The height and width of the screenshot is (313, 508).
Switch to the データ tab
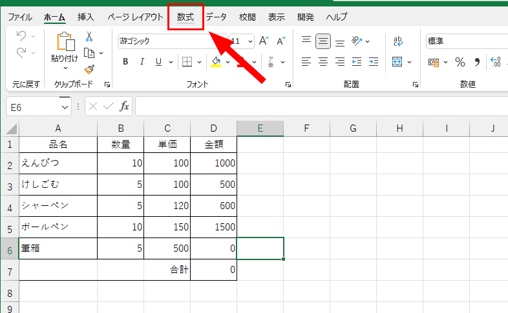click(217, 17)
